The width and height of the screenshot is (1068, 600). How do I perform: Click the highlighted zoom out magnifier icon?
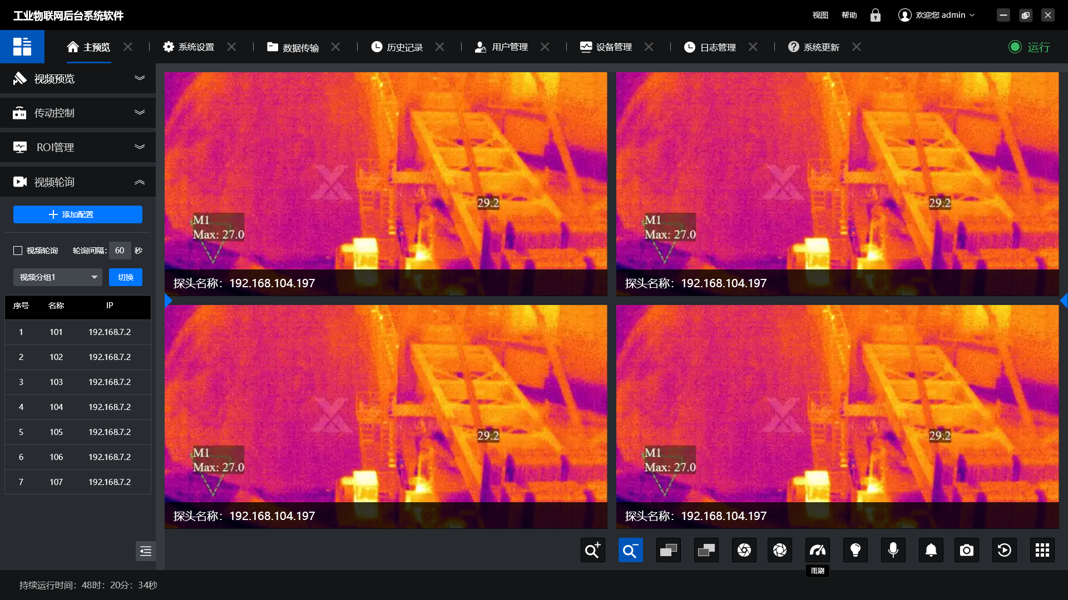coord(630,550)
